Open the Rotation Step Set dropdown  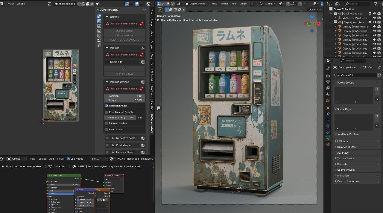point(141,118)
